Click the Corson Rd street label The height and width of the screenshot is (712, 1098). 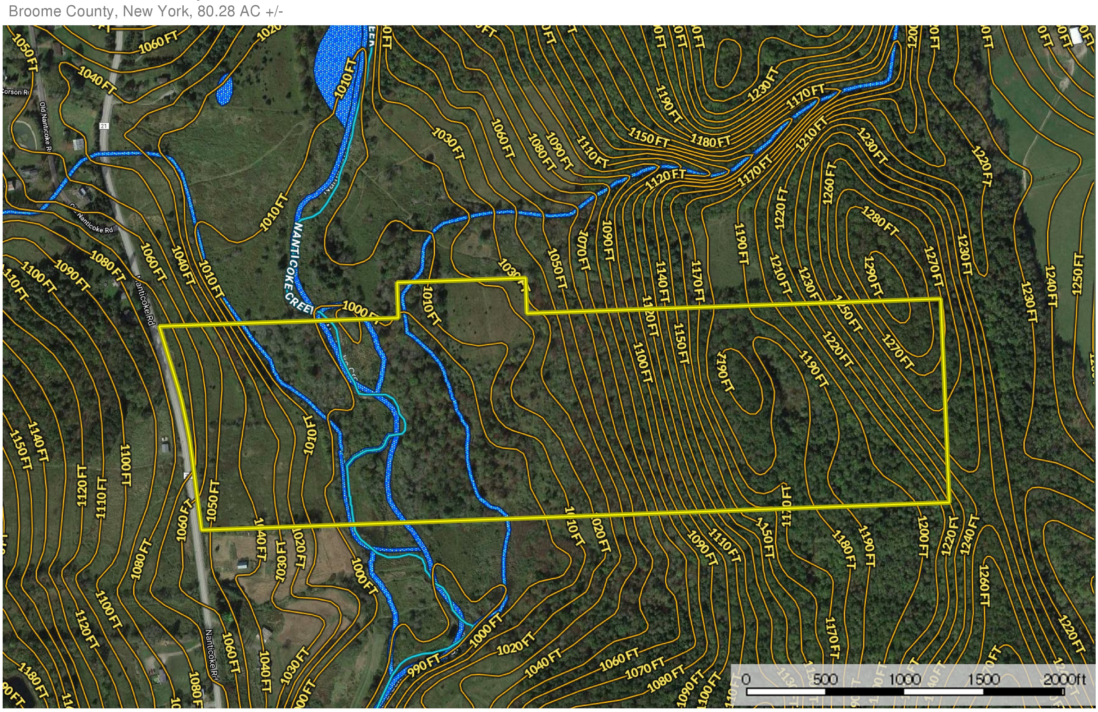15,92
